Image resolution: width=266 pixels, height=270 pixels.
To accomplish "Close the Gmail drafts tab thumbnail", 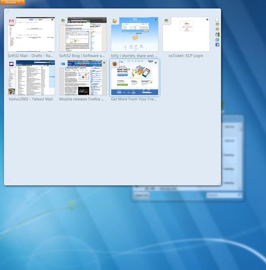I will pos(52,19).
